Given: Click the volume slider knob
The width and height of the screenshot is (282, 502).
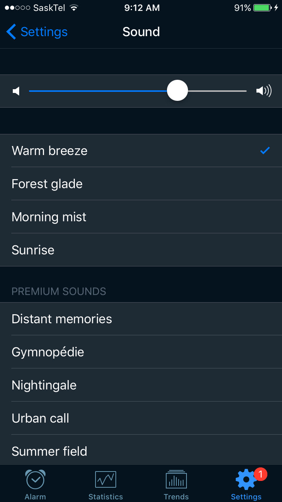Looking at the screenshot, I should point(177,90).
